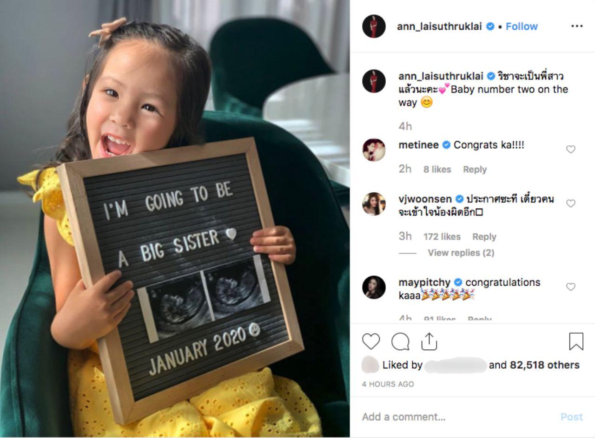Follow ann_laisuthruklai
Screen dimensions: 595x438
coord(522,26)
